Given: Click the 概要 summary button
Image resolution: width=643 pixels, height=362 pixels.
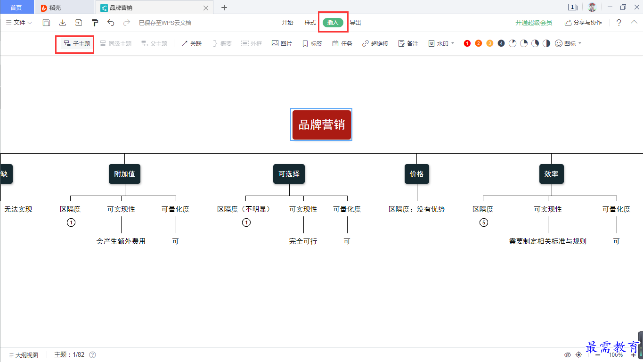Looking at the screenshot, I should point(221,43).
